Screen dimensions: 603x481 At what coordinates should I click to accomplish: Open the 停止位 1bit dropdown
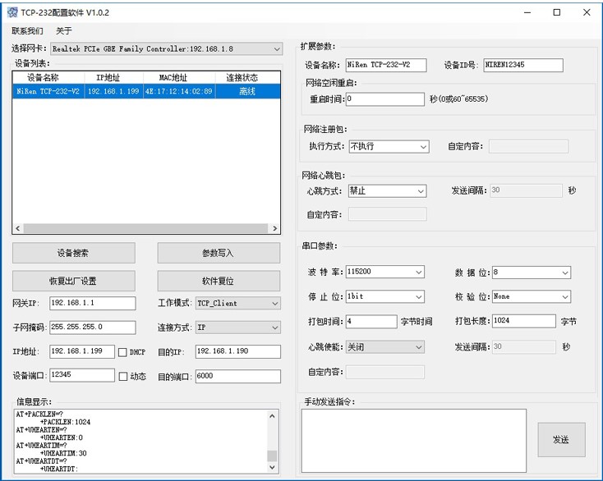385,296
